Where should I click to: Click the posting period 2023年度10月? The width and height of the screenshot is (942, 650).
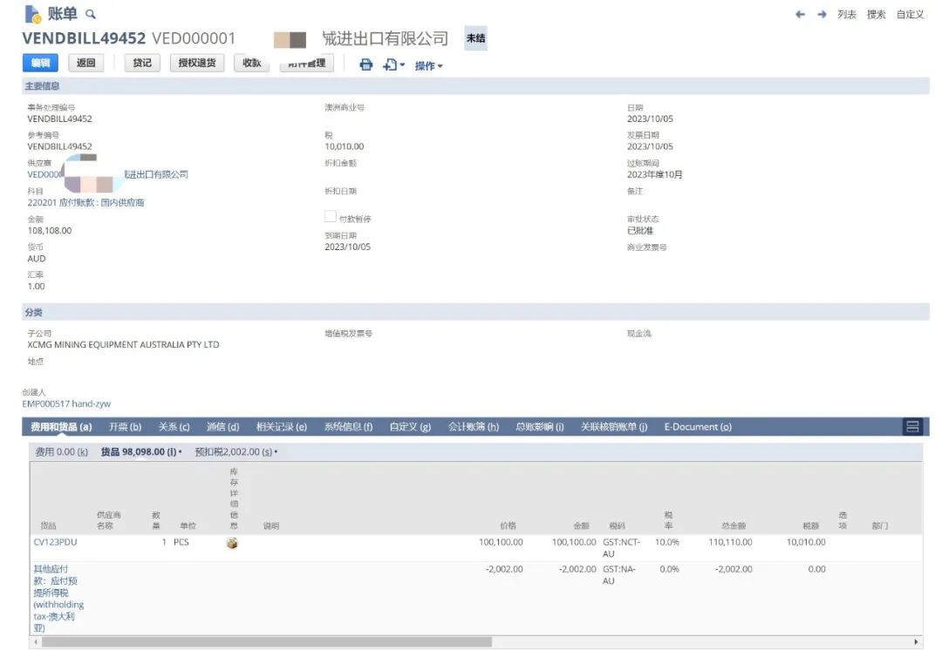click(655, 174)
